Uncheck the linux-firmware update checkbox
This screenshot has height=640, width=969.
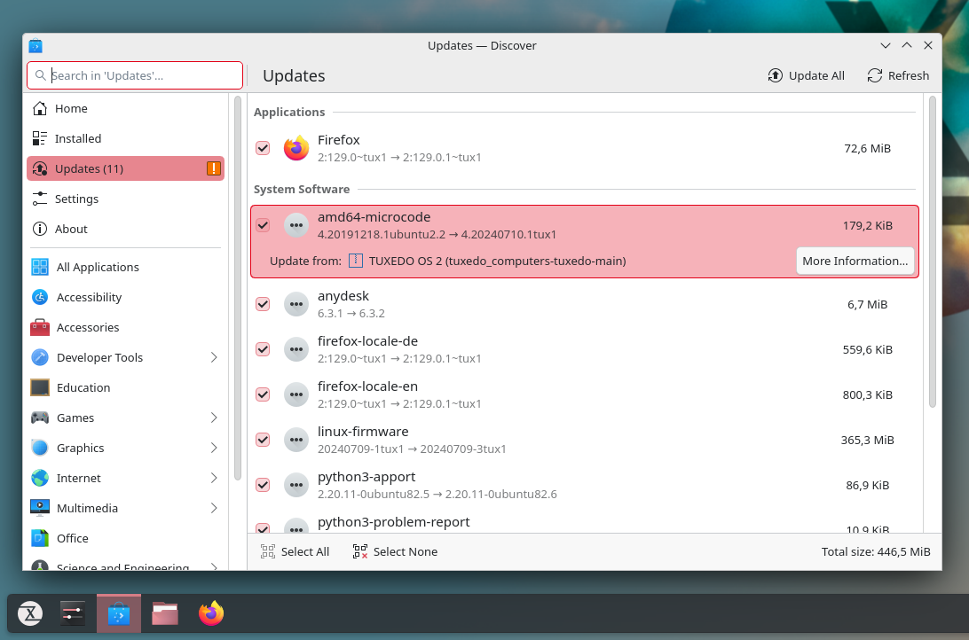point(263,440)
